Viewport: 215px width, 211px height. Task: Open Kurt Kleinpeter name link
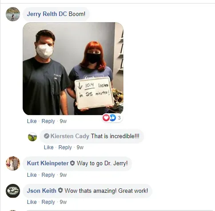[48, 163]
